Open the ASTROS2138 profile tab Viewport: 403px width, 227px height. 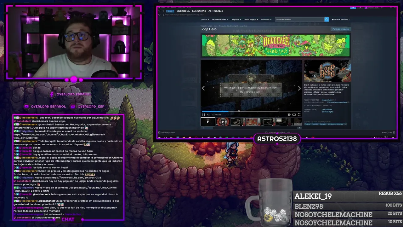tap(216, 11)
